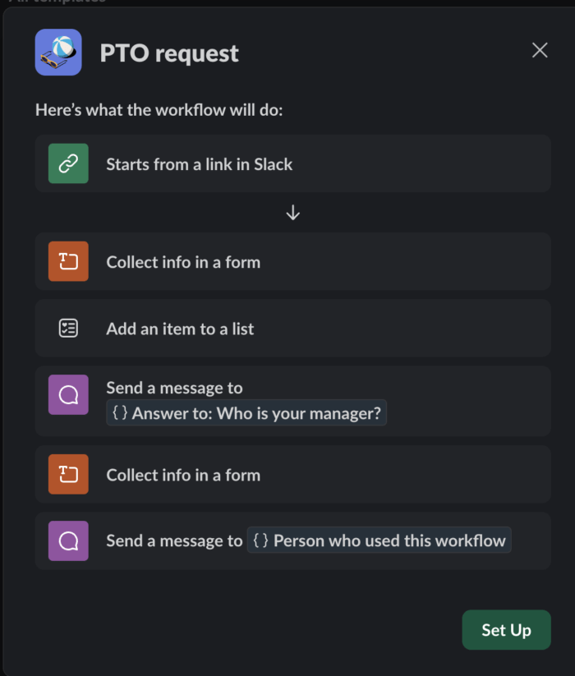Click the green link trigger step icon
The height and width of the screenshot is (676, 575).
tap(68, 163)
